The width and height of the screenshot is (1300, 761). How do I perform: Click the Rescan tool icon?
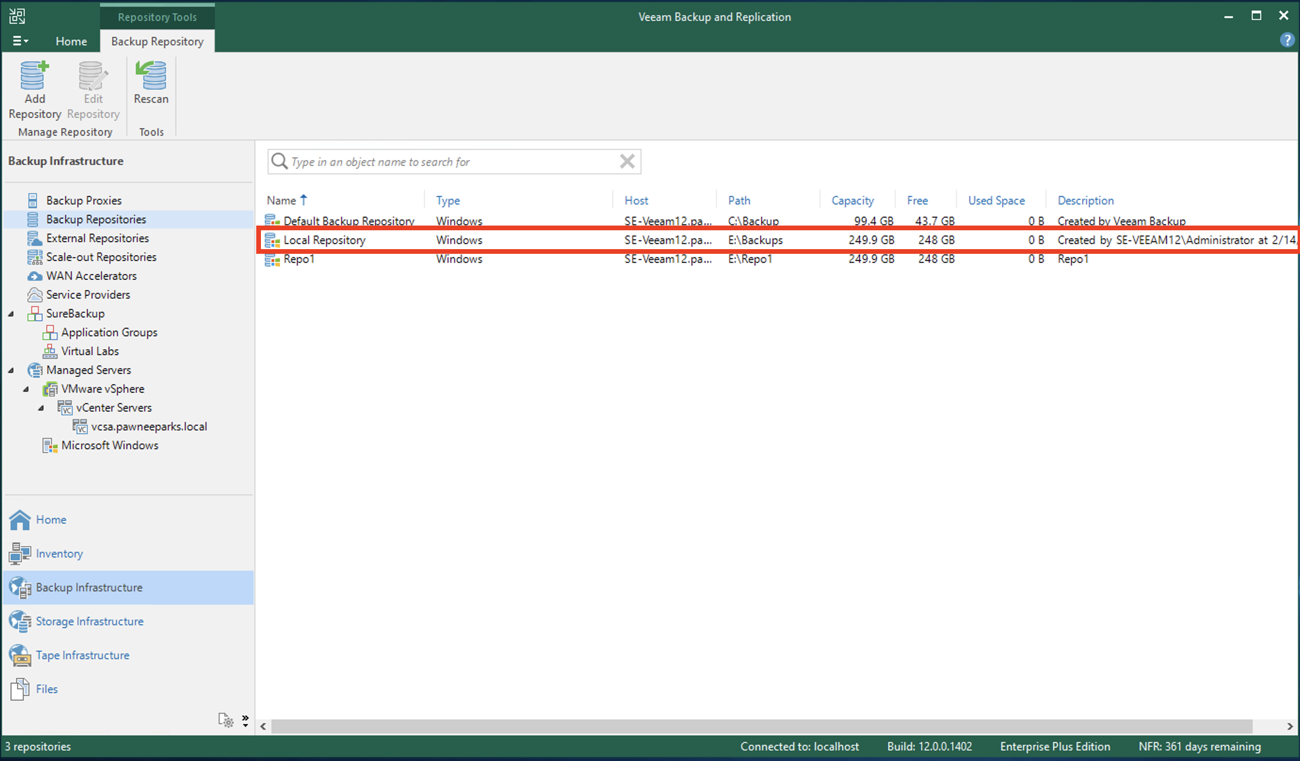pos(151,75)
